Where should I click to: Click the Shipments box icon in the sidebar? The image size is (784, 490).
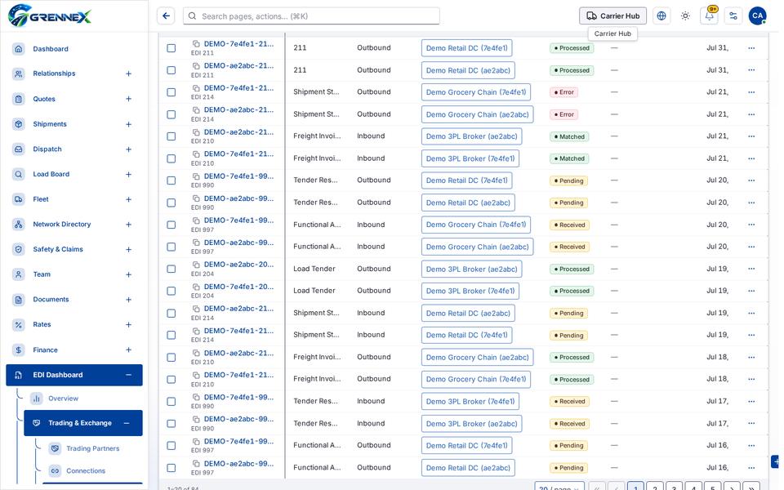[x=19, y=124]
